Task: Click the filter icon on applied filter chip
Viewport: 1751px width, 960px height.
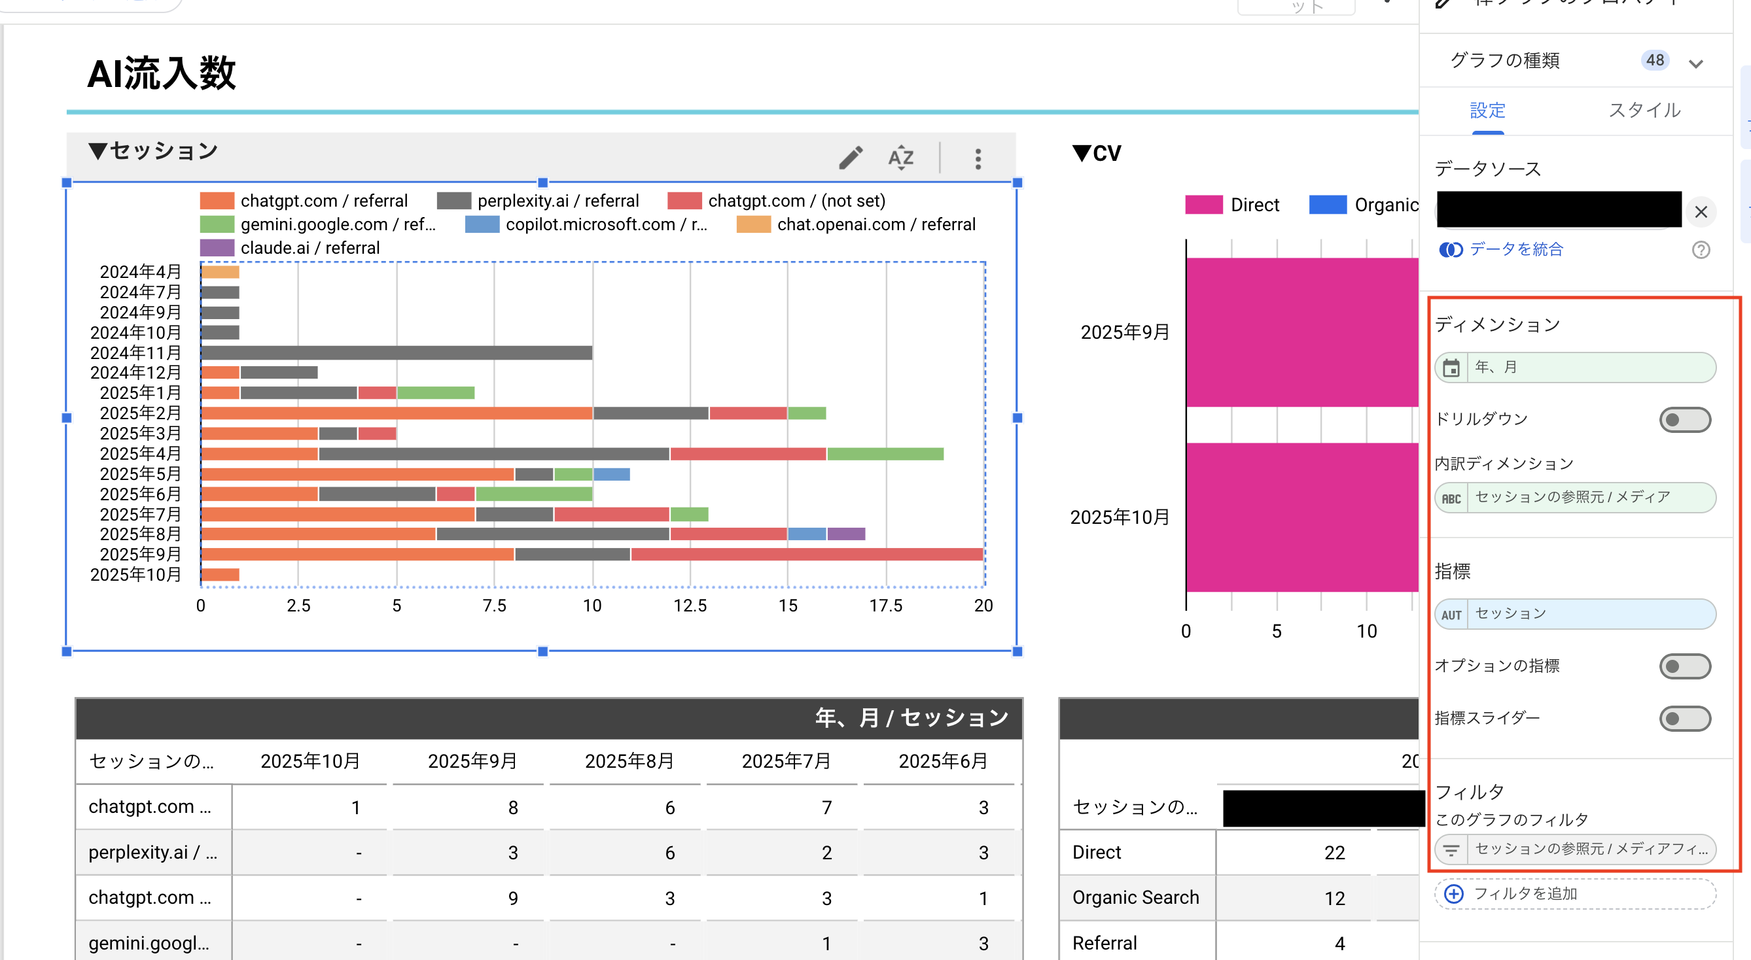Action: click(x=1451, y=849)
